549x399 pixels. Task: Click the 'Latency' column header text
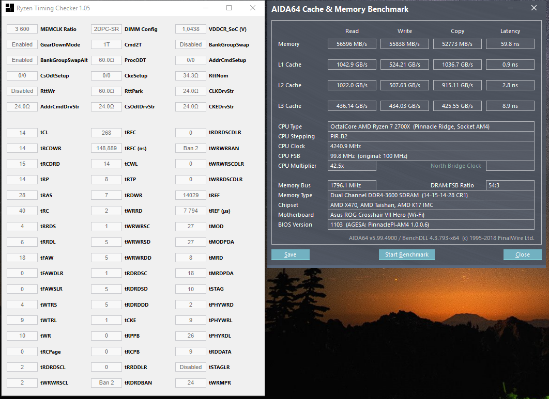point(510,31)
